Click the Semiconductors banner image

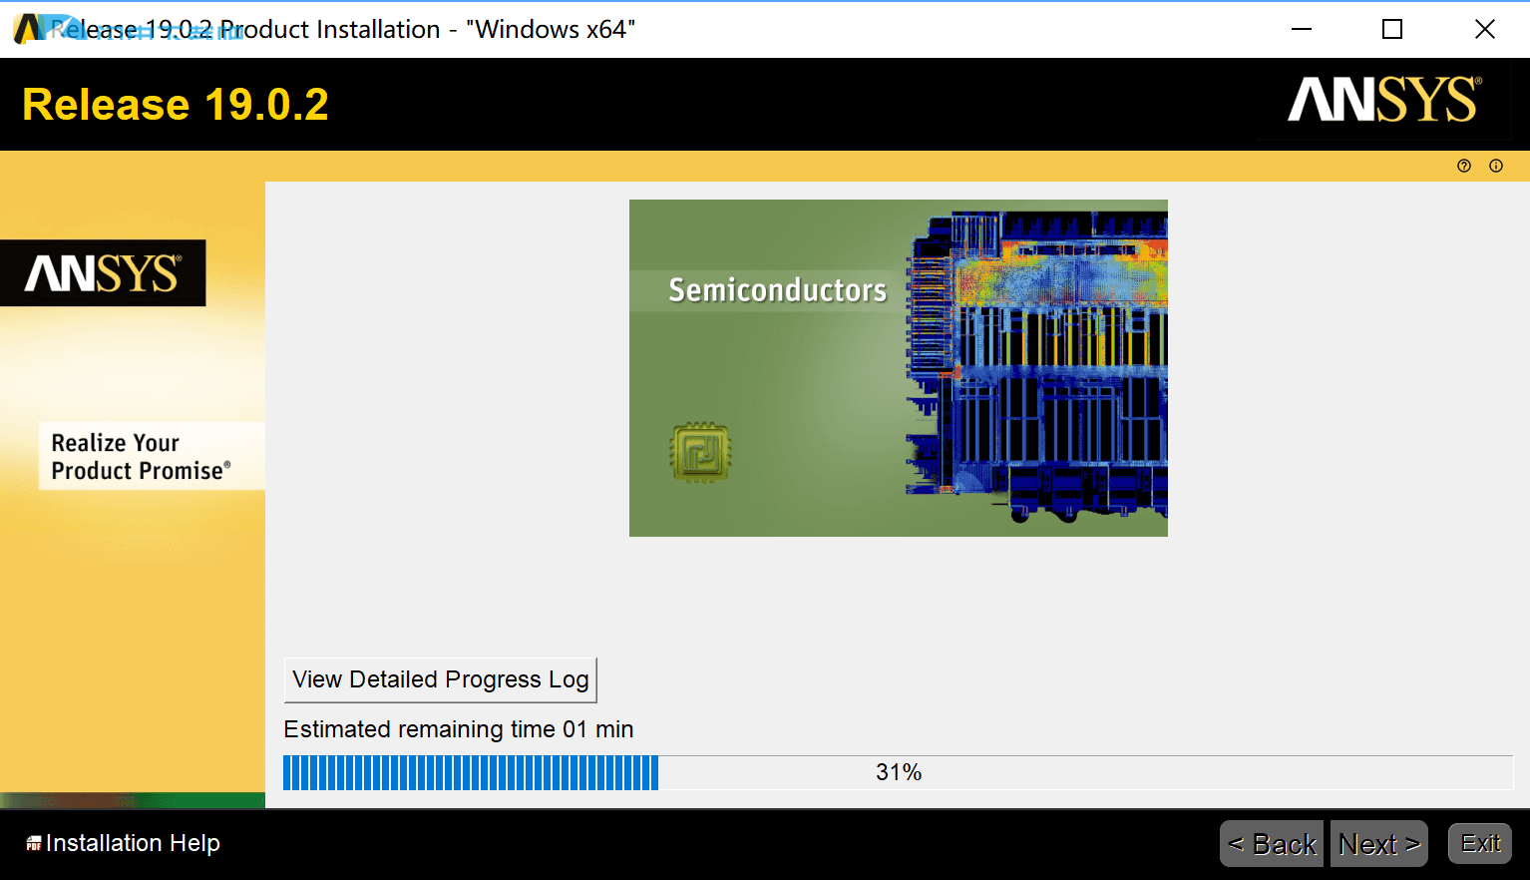[899, 368]
